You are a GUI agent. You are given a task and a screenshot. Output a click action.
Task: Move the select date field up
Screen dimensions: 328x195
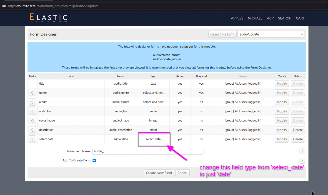32,139
